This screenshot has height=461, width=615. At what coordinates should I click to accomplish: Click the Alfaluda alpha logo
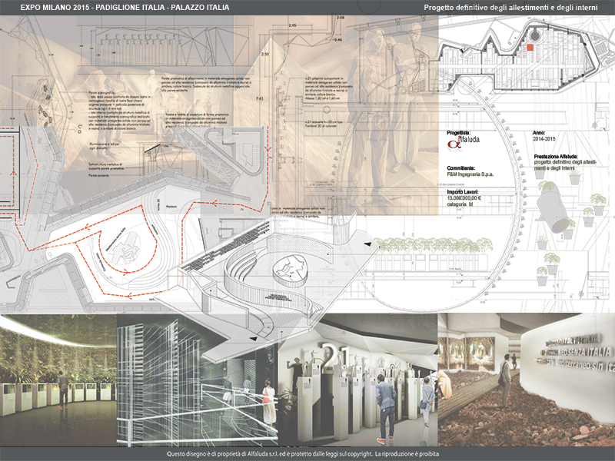click(463, 142)
